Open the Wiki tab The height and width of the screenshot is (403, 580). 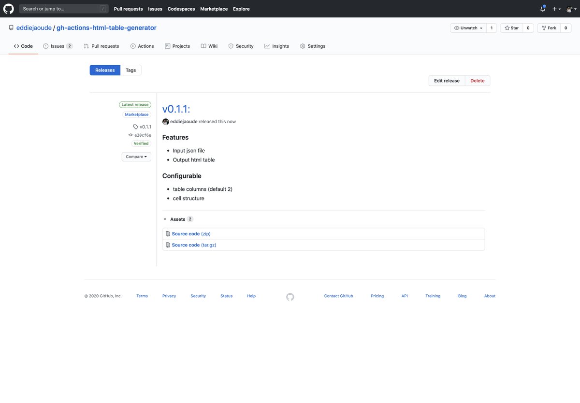(209, 46)
